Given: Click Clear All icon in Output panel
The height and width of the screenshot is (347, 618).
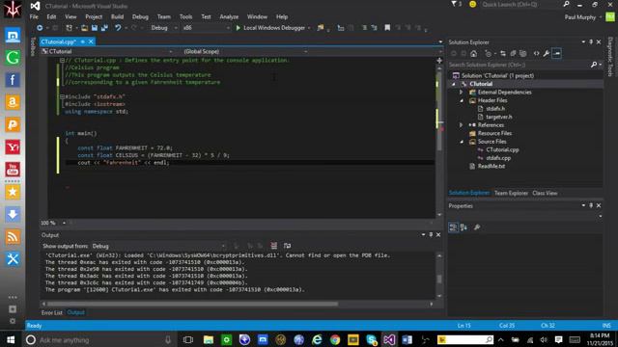Looking at the screenshot, I should pos(274,246).
